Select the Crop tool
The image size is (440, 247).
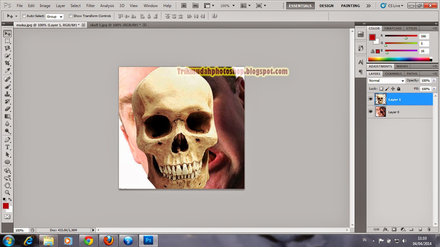(x=7, y=63)
